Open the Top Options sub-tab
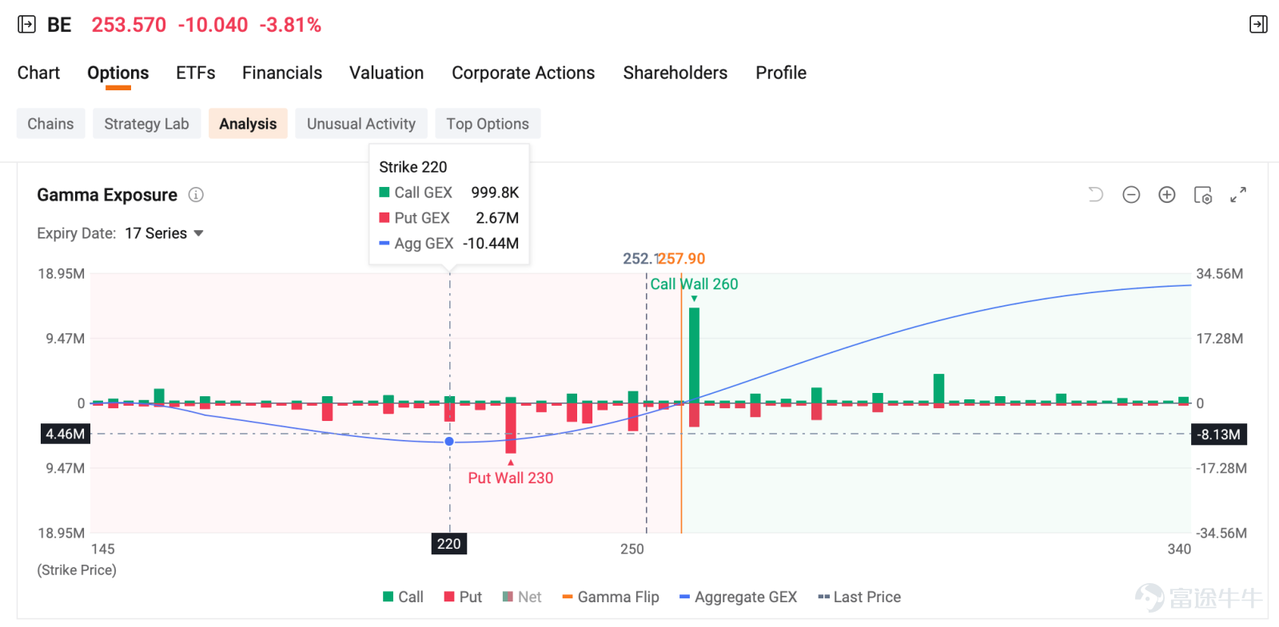Image resolution: width=1279 pixels, height=627 pixels. [x=488, y=124]
